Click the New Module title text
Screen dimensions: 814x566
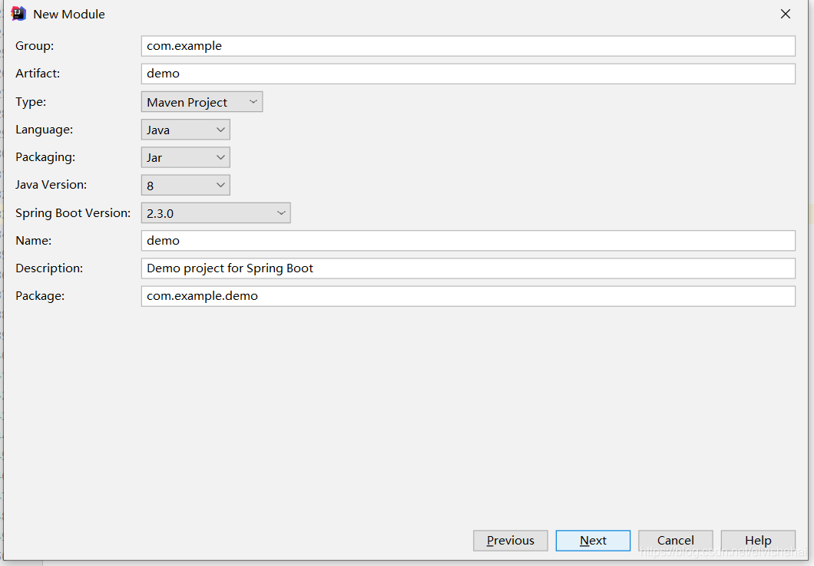click(x=69, y=15)
